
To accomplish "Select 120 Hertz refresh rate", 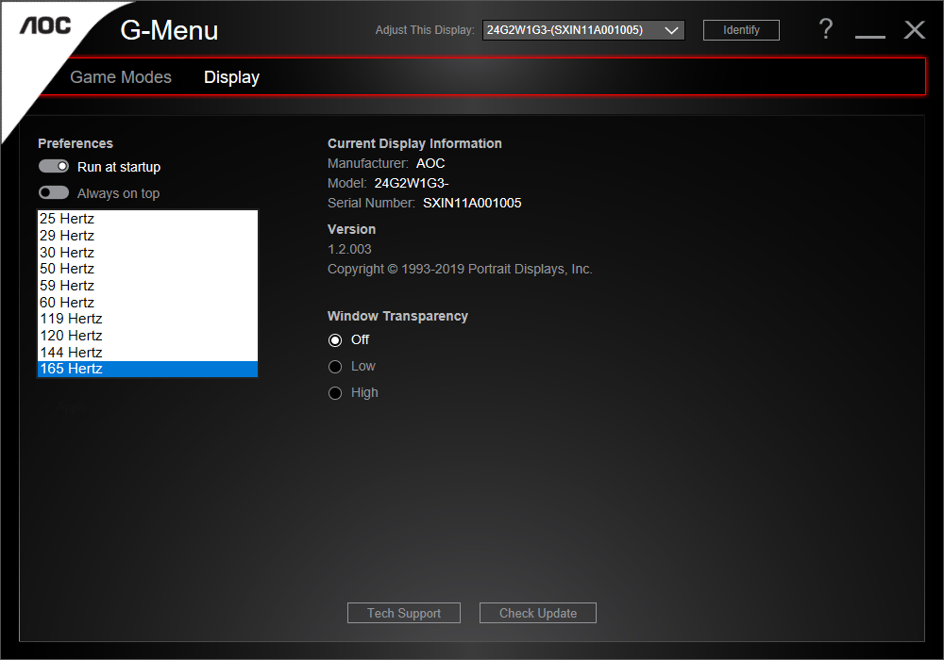I will [x=147, y=336].
